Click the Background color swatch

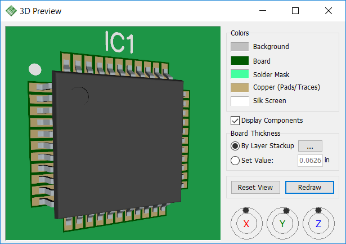tap(240, 47)
